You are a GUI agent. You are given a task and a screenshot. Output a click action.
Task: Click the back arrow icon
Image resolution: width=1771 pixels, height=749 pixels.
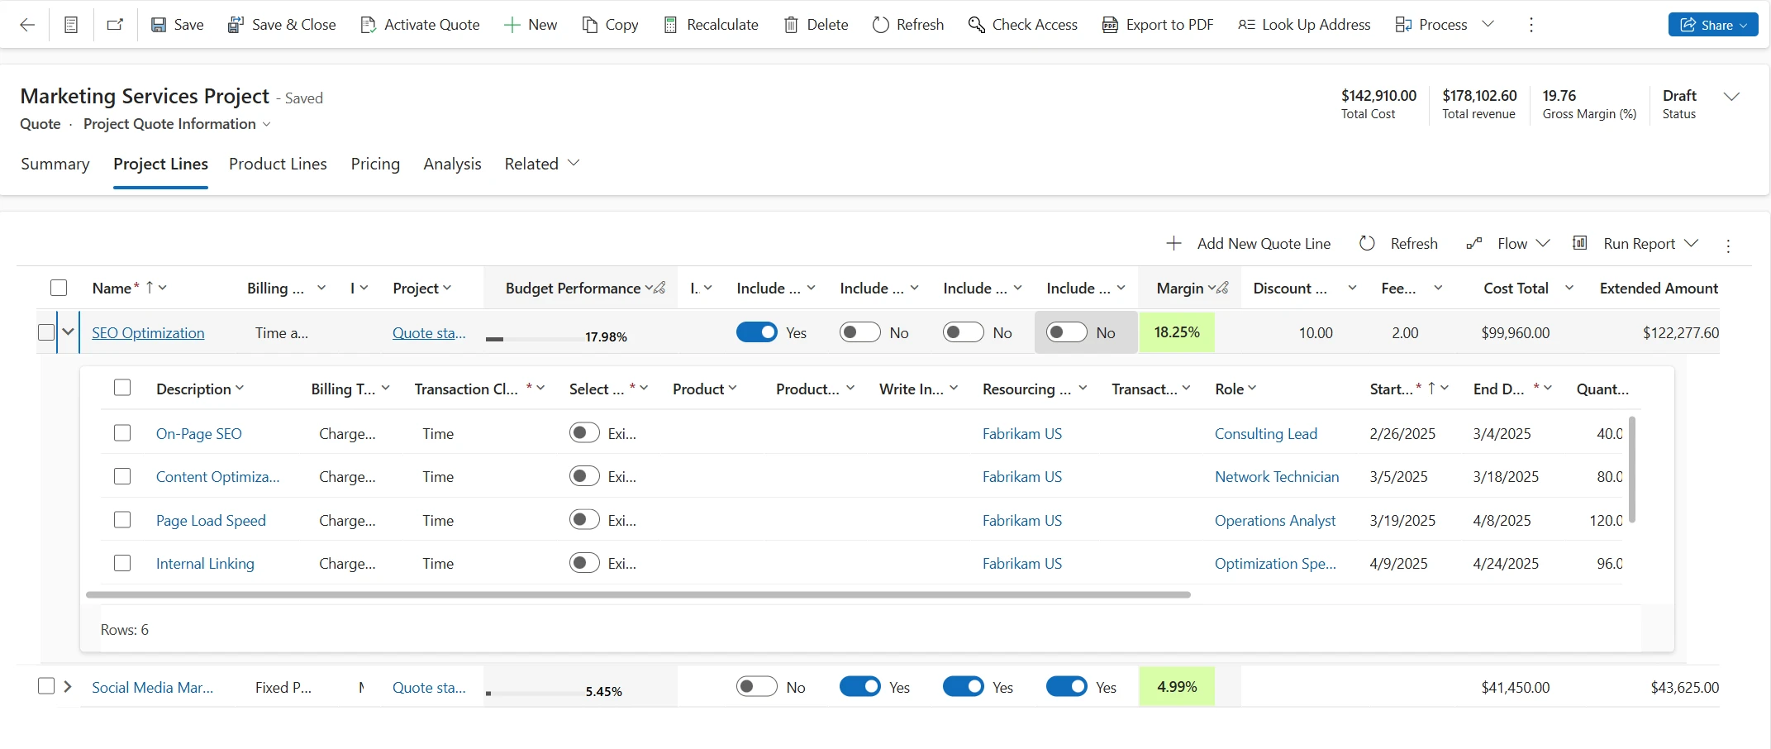[27, 25]
